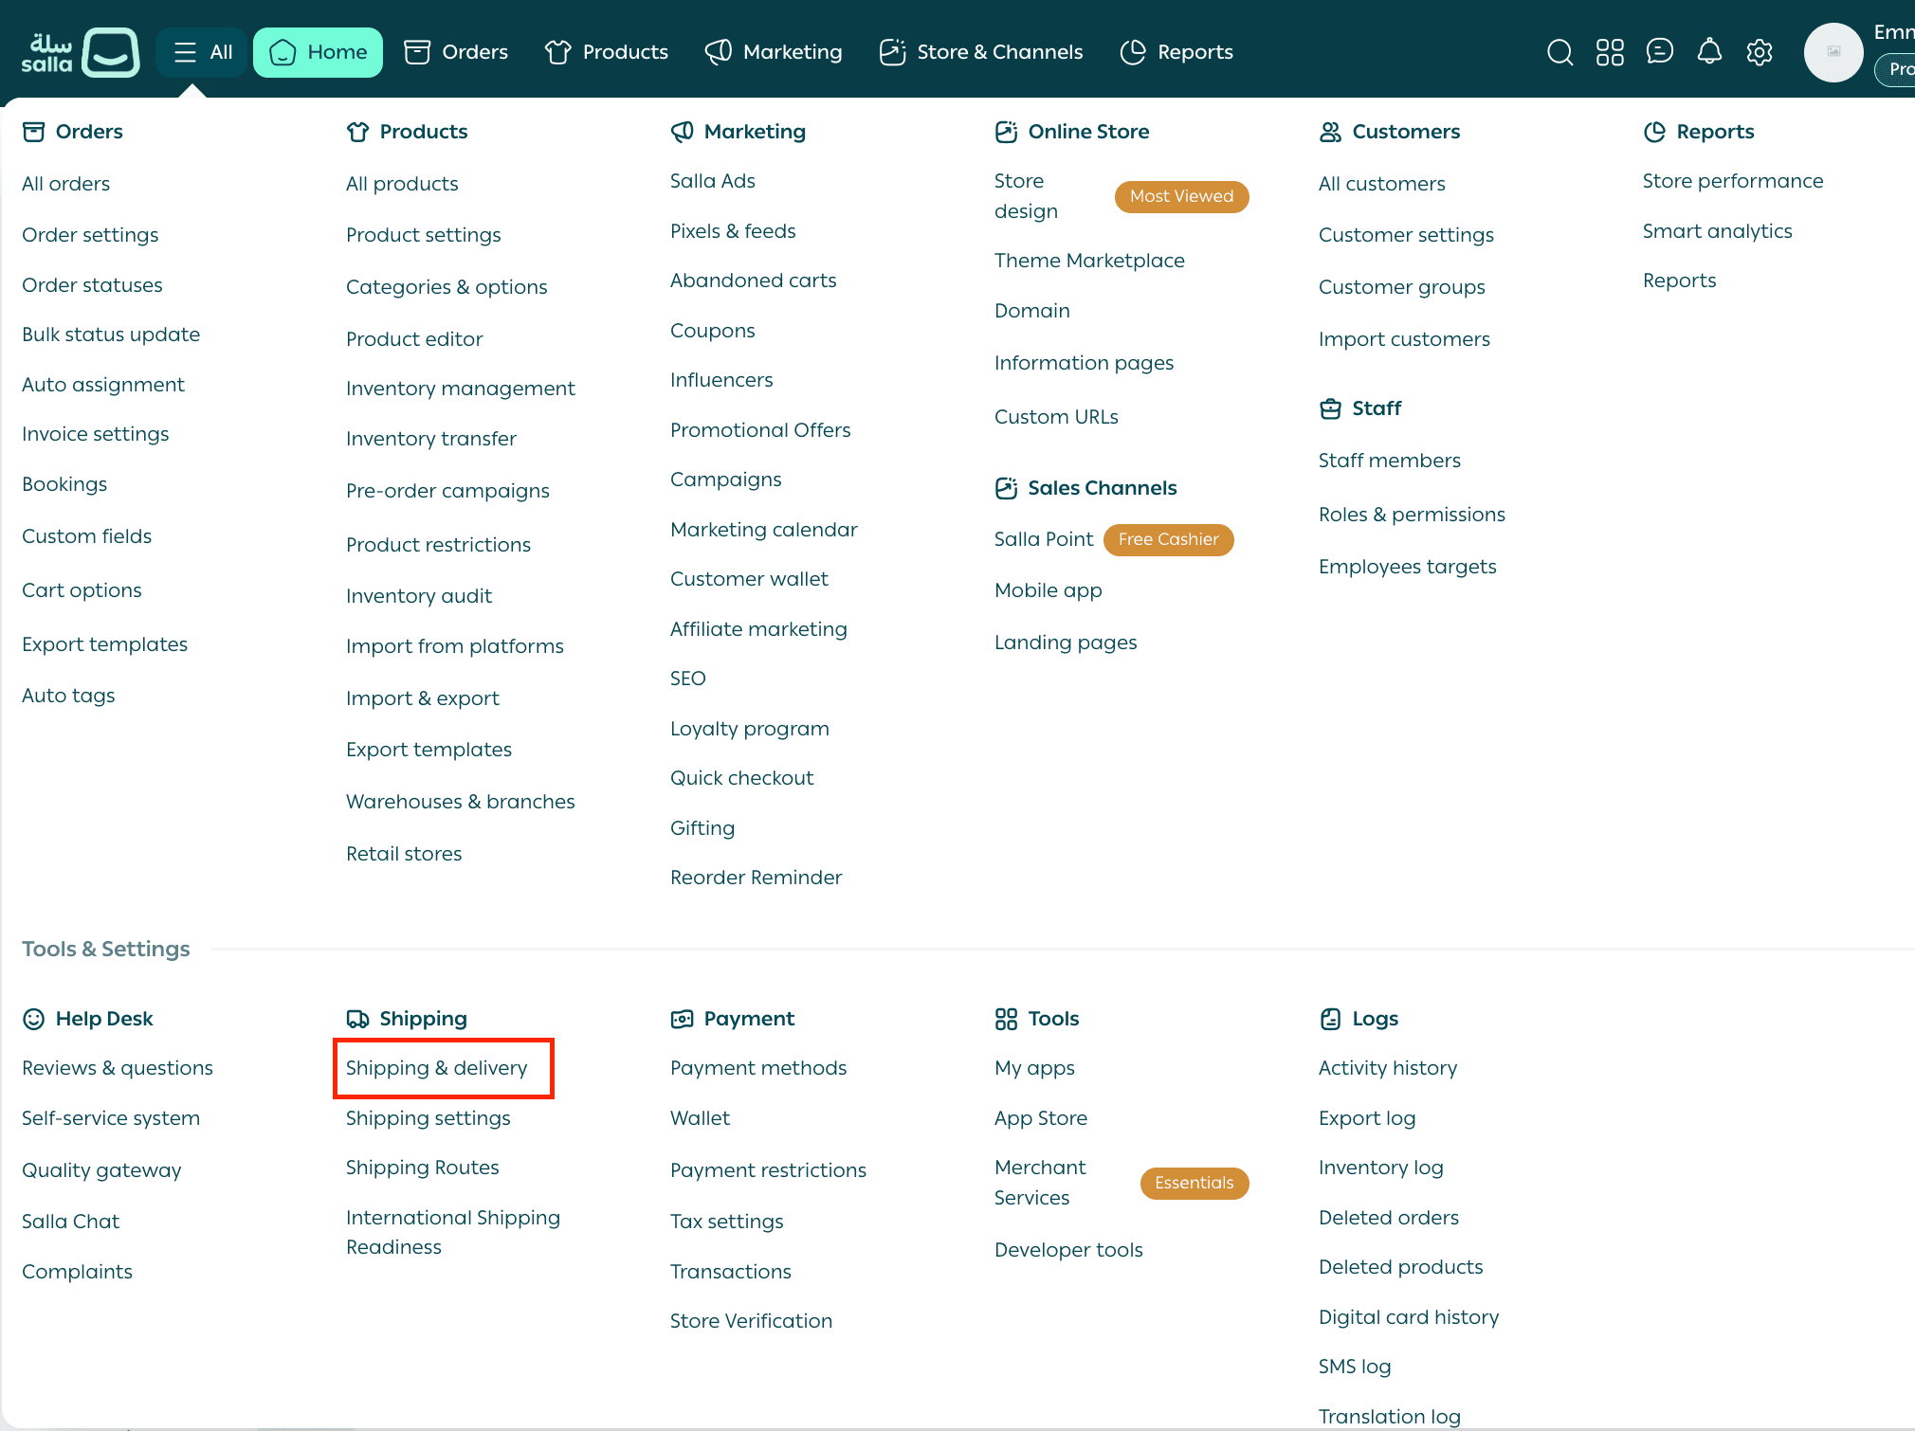Open Customer groups
The image size is (1915, 1431).
[x=1401, y=287]
